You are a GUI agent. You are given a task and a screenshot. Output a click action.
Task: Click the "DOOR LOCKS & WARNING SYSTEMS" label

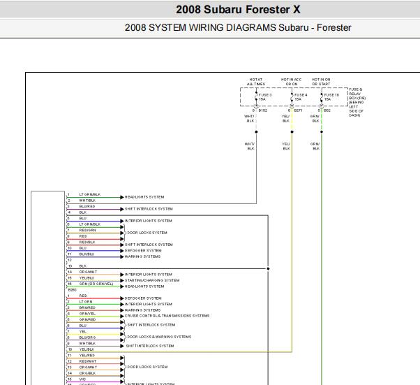pyautogui.click(x=159, y=337)
